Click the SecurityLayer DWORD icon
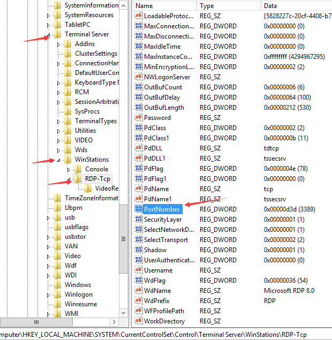 pos(138,219)
